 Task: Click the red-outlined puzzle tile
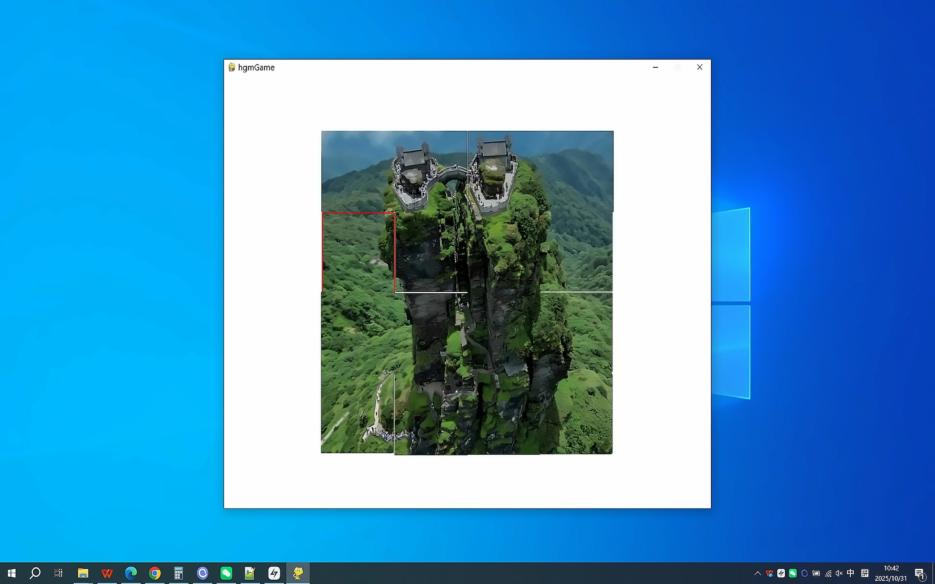358,252
